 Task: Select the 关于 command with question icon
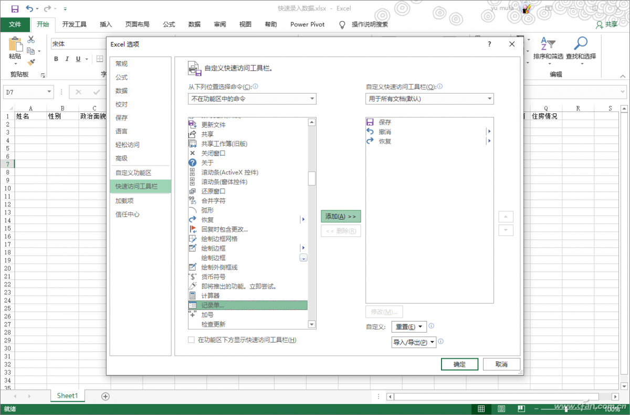coord(247,163)
